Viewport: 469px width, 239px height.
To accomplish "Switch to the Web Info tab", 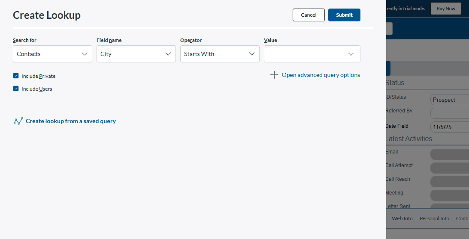I will coord(402,218).
